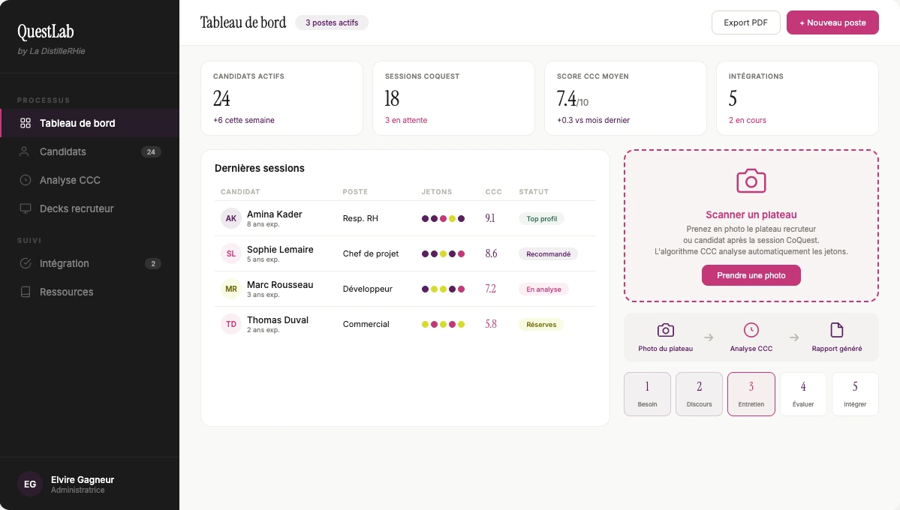Create a role with + Nouveau poste
This screenshot has height=510, width=900.
[x=832, y=22]
